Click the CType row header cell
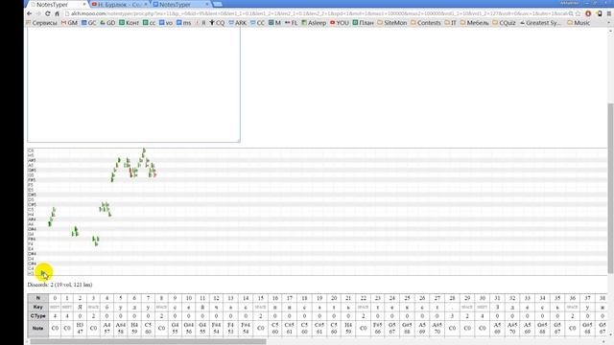This screenshot has width=614, height=345. (x=38, y=316)
